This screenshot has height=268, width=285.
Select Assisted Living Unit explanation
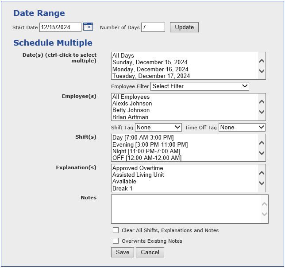point(185,175)
